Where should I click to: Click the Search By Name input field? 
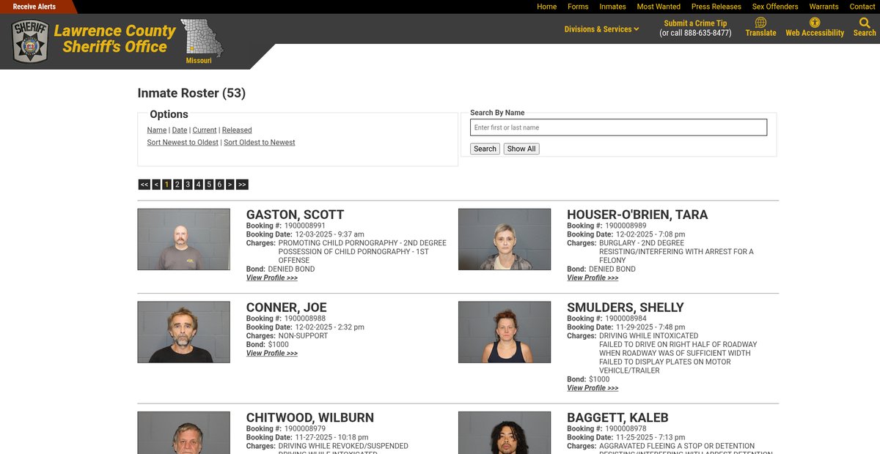point(618,127)
